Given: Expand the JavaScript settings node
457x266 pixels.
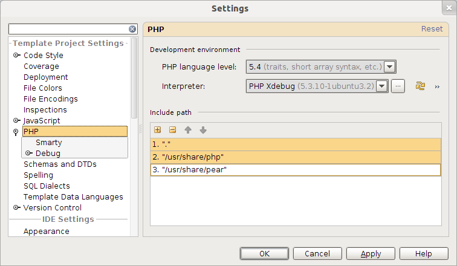Looking at the screenshot, I should (x=16, y=120).
